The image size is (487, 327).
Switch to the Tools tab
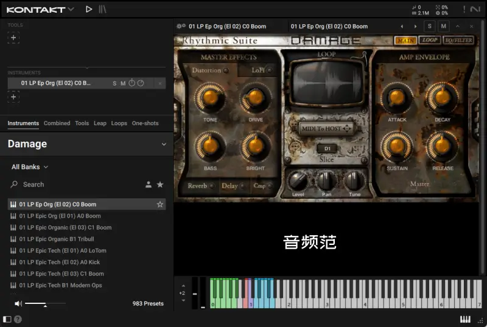click(x=82, y=123)
